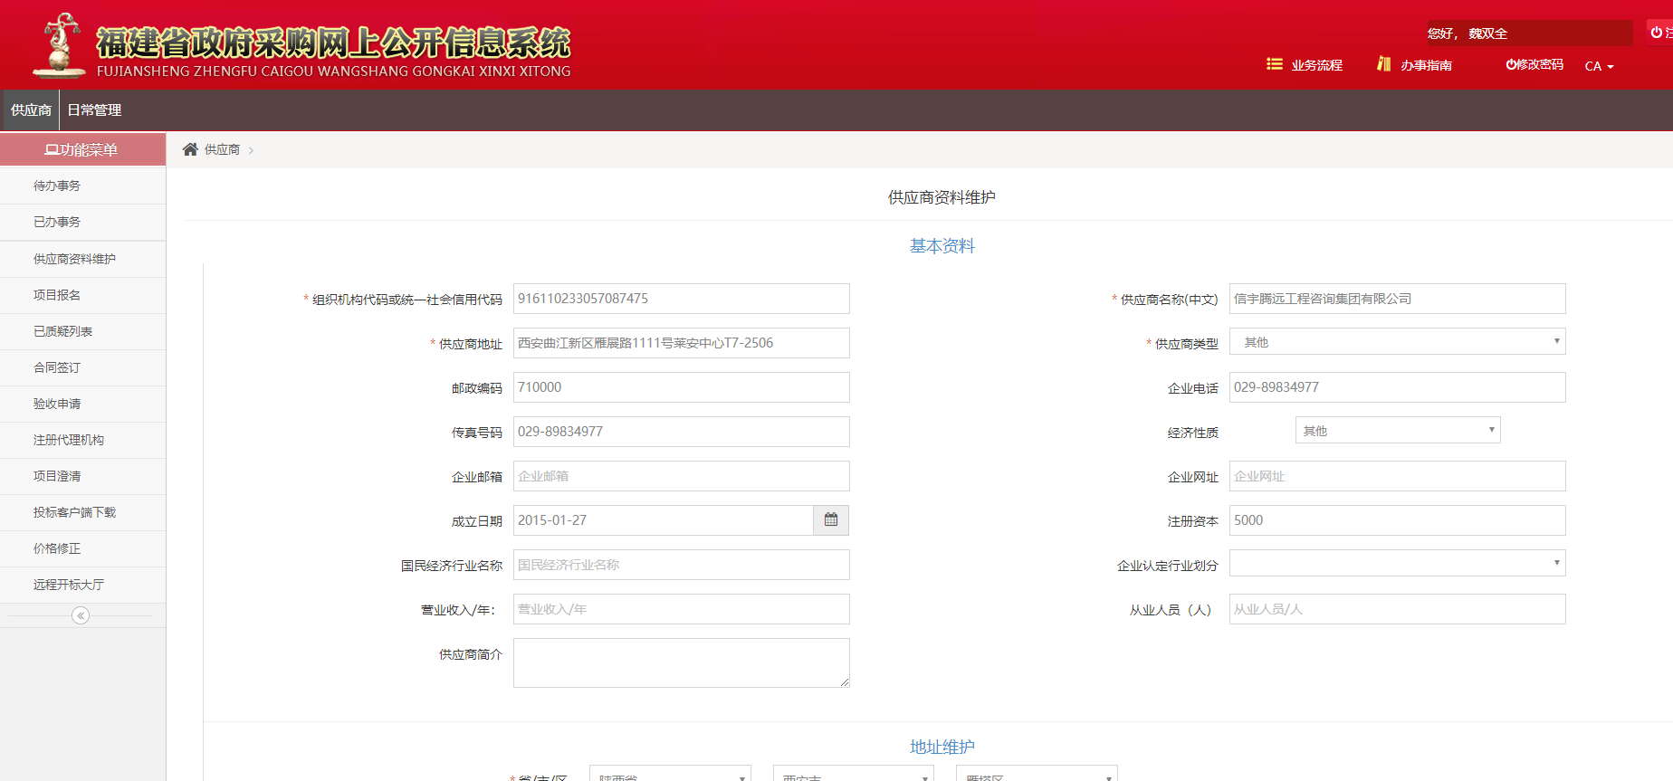Select 验收申请 menu item

pyautogui.click(x=82, y=404)
